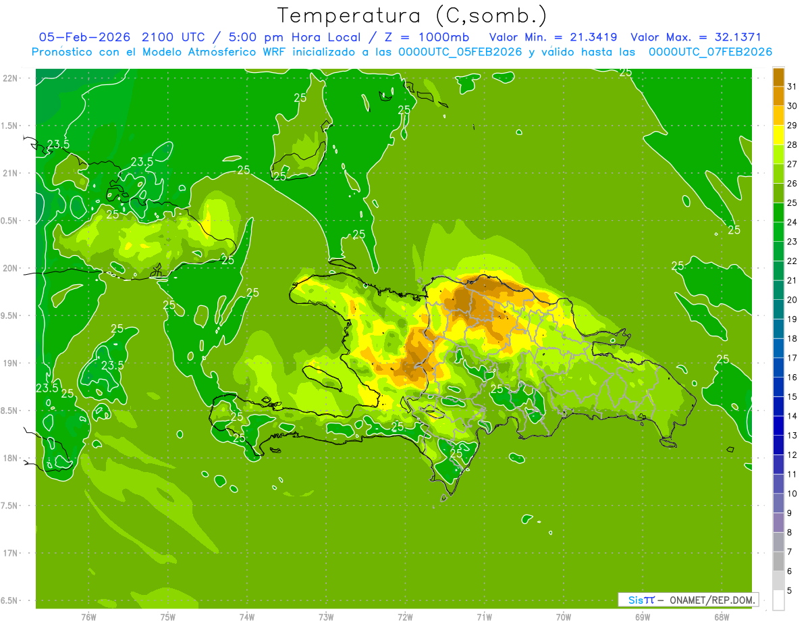Screen dimensions: 810x626
Task: Click the '72W' longitude axis label
Action: pos(405,617)
